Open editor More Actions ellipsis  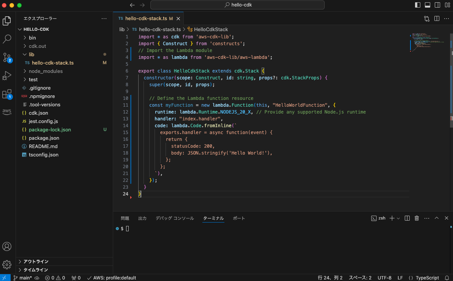(447, 19)
